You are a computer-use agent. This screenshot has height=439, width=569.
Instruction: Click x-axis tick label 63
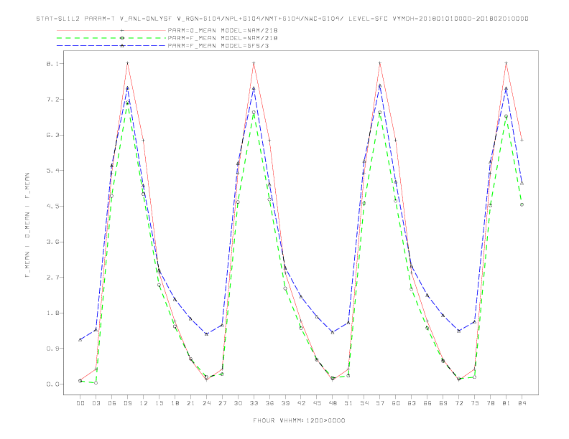pos(412,403)
